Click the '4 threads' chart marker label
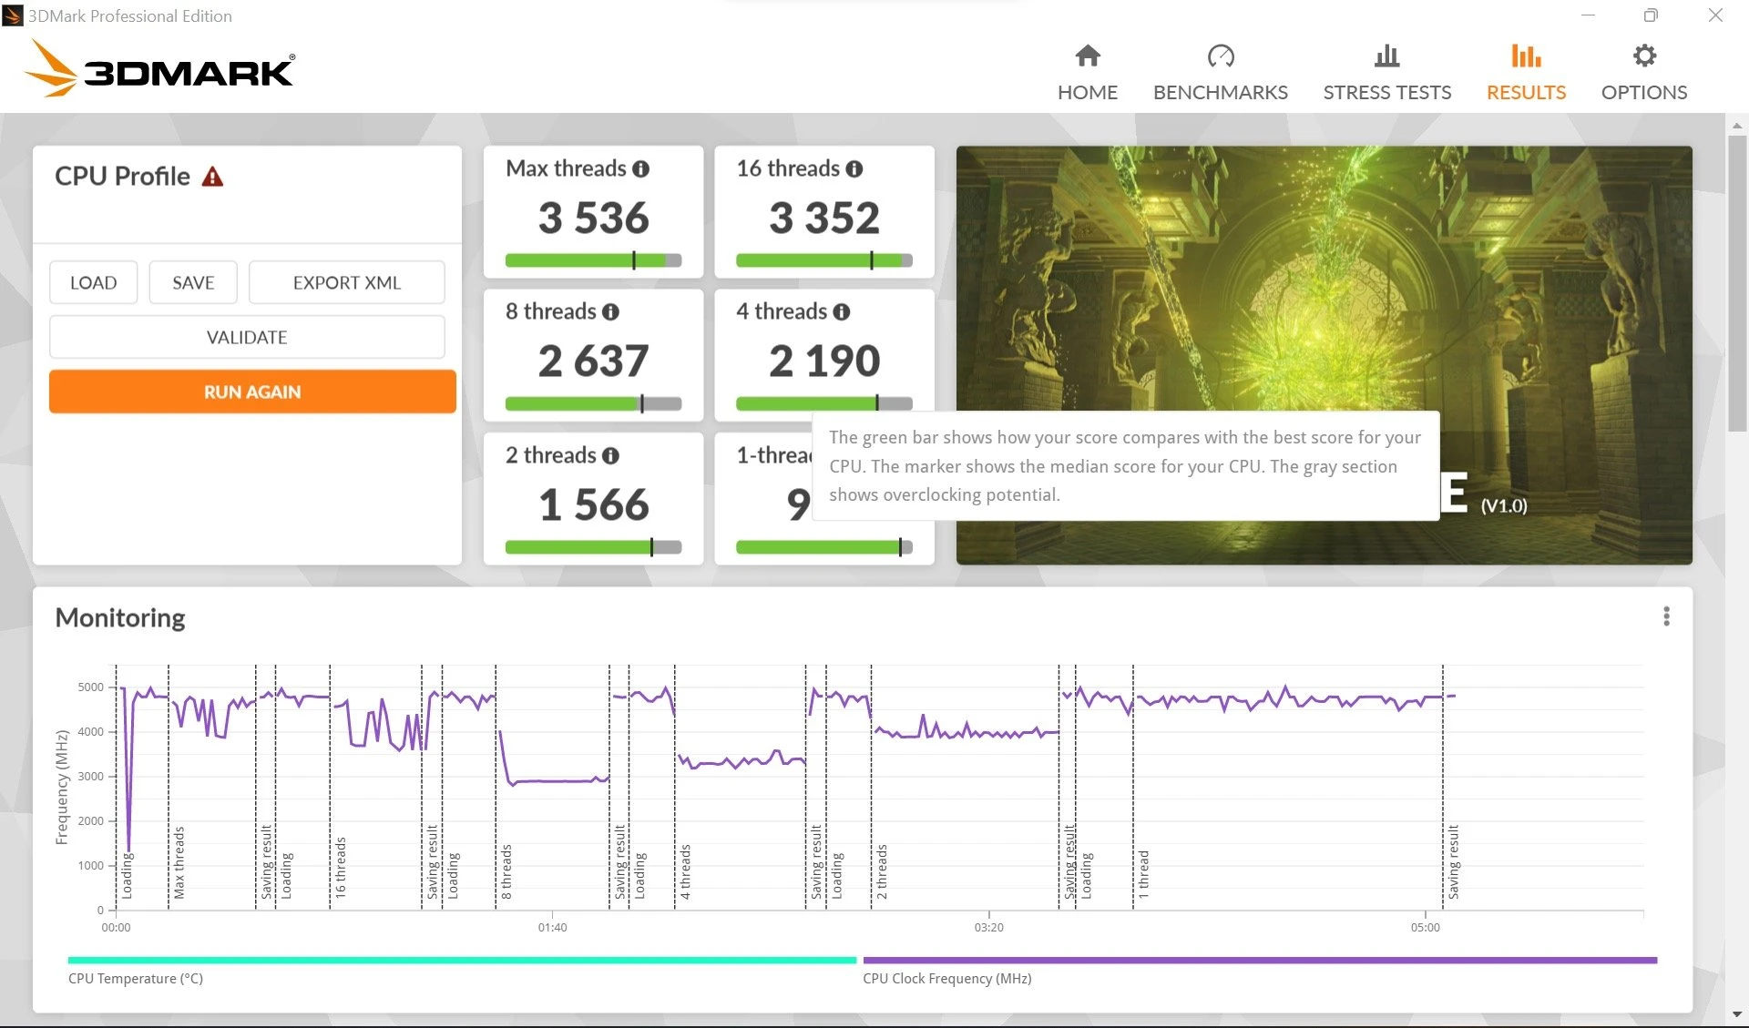The width and height of the screenshot is (1749, 1028). tap(685, 871)
